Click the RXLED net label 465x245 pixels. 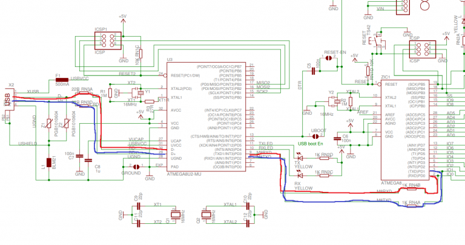tap(266, 148)
